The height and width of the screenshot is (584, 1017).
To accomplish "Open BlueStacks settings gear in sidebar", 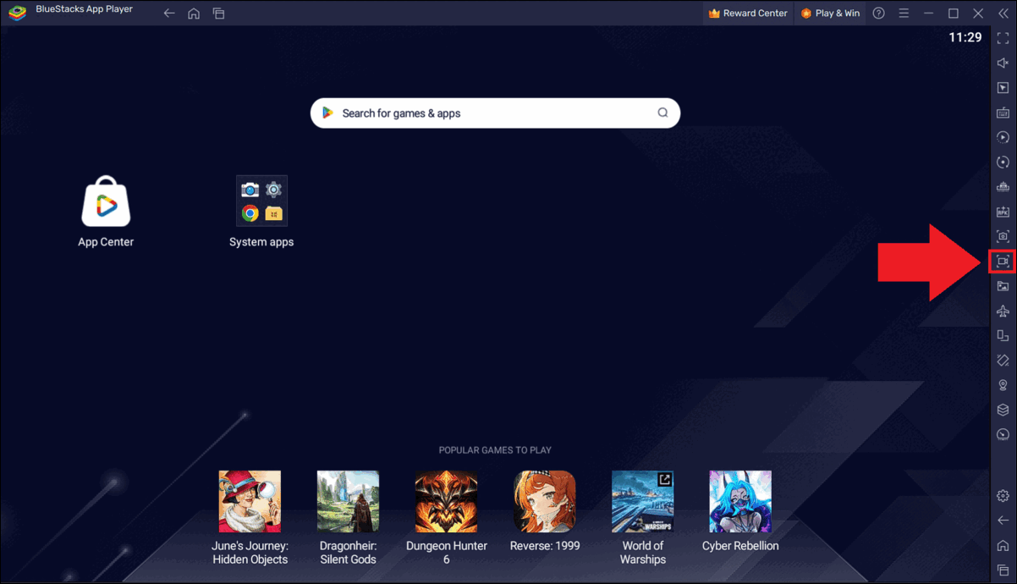I will point(1003,496).
